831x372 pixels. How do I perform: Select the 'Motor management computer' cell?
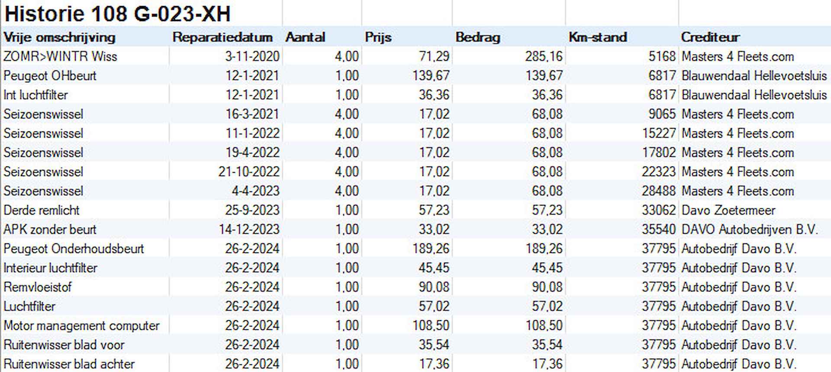81,325
